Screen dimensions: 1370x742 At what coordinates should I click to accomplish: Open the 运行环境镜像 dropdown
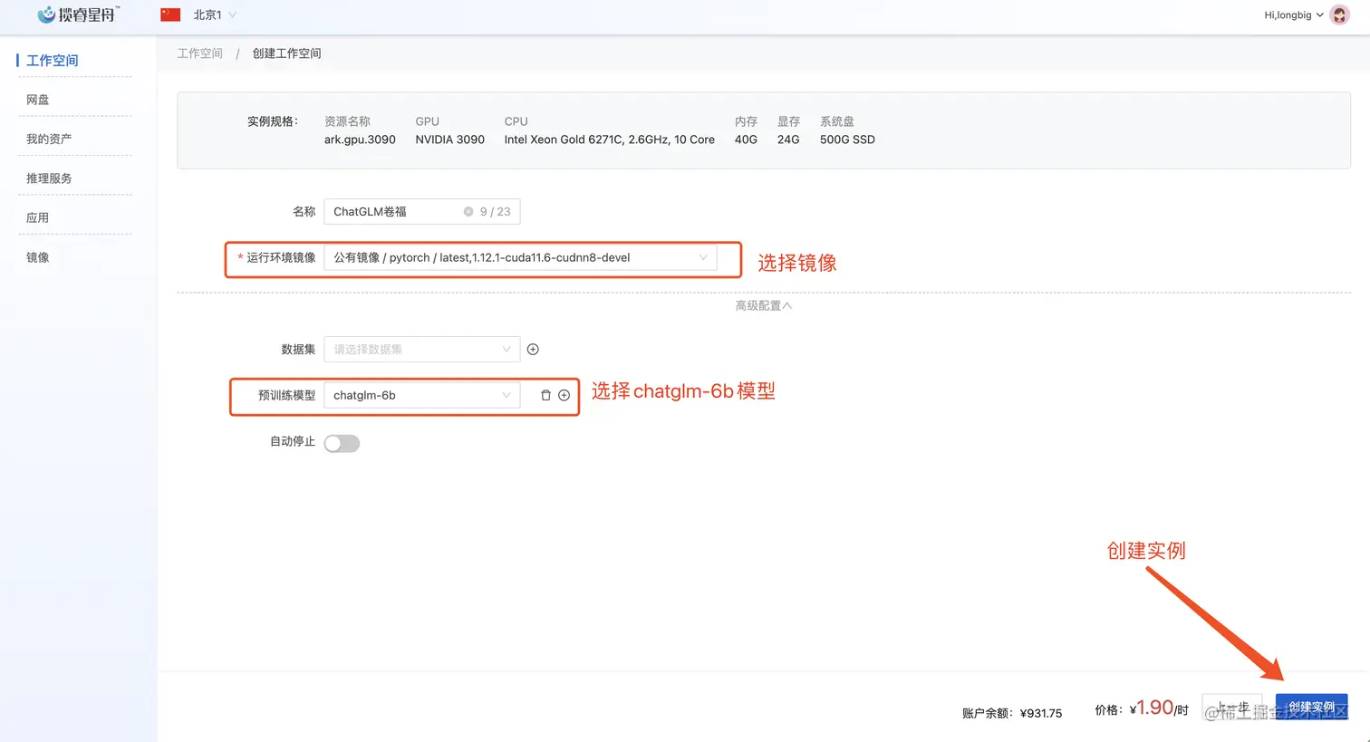coord(520,258)
